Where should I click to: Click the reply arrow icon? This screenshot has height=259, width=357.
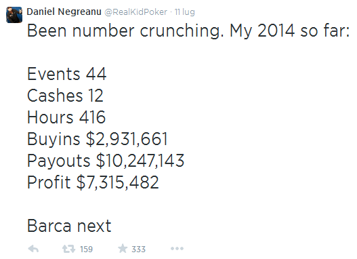(x=33, y=249)
